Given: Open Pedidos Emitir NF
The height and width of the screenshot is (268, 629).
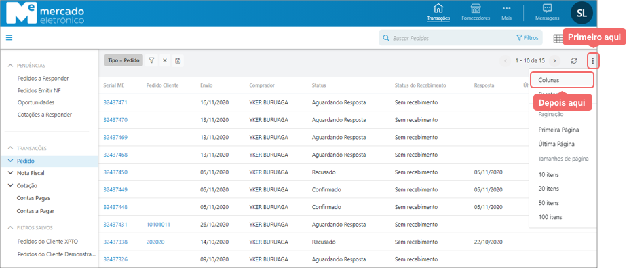Looking at the screenshot, I should point(39,91).
